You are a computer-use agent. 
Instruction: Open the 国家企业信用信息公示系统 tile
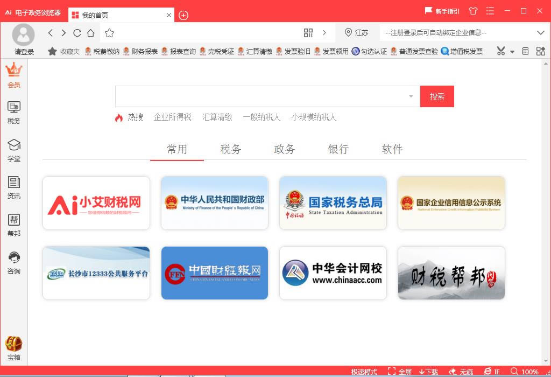pos(451,203)
